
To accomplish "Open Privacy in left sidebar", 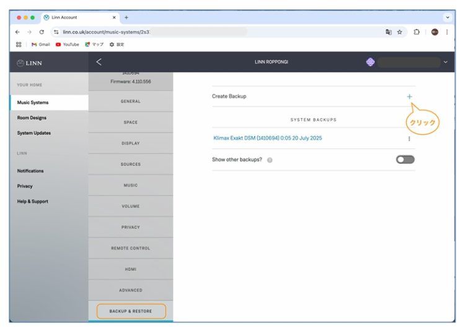I will coord(25,186).
